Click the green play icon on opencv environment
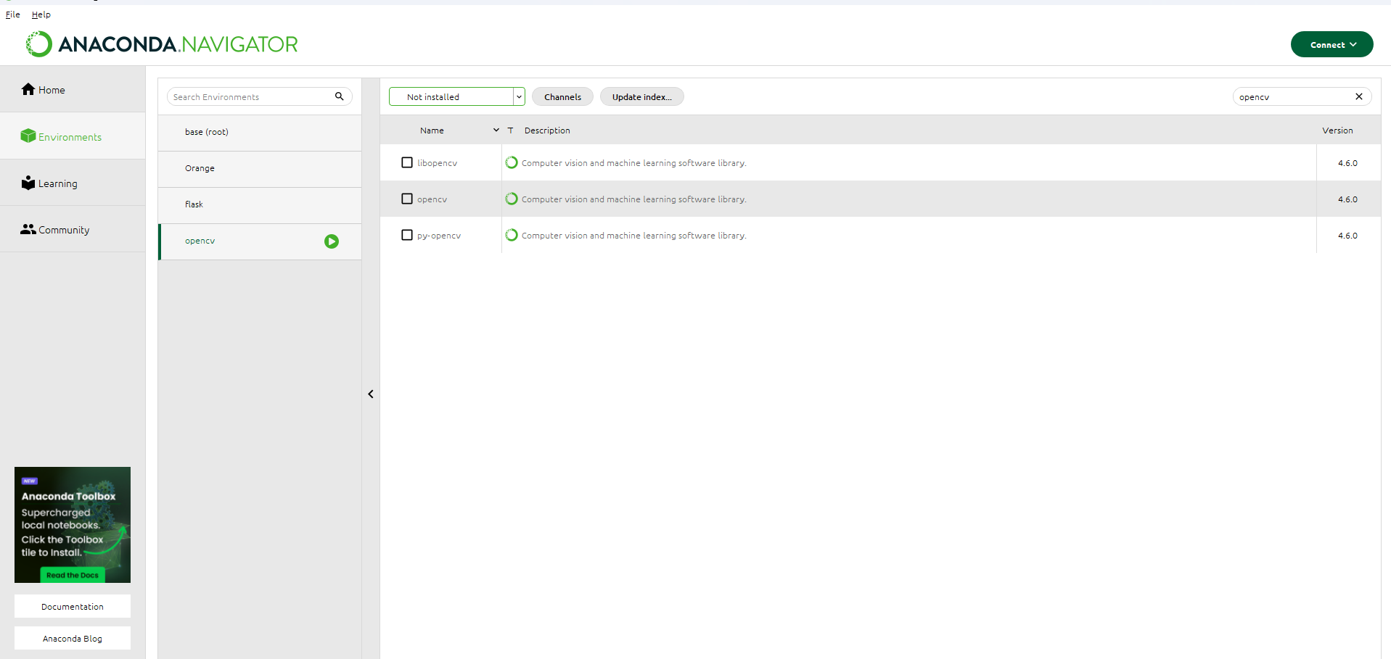Screen dimensions: 1391x659 (x=332, y=241)
